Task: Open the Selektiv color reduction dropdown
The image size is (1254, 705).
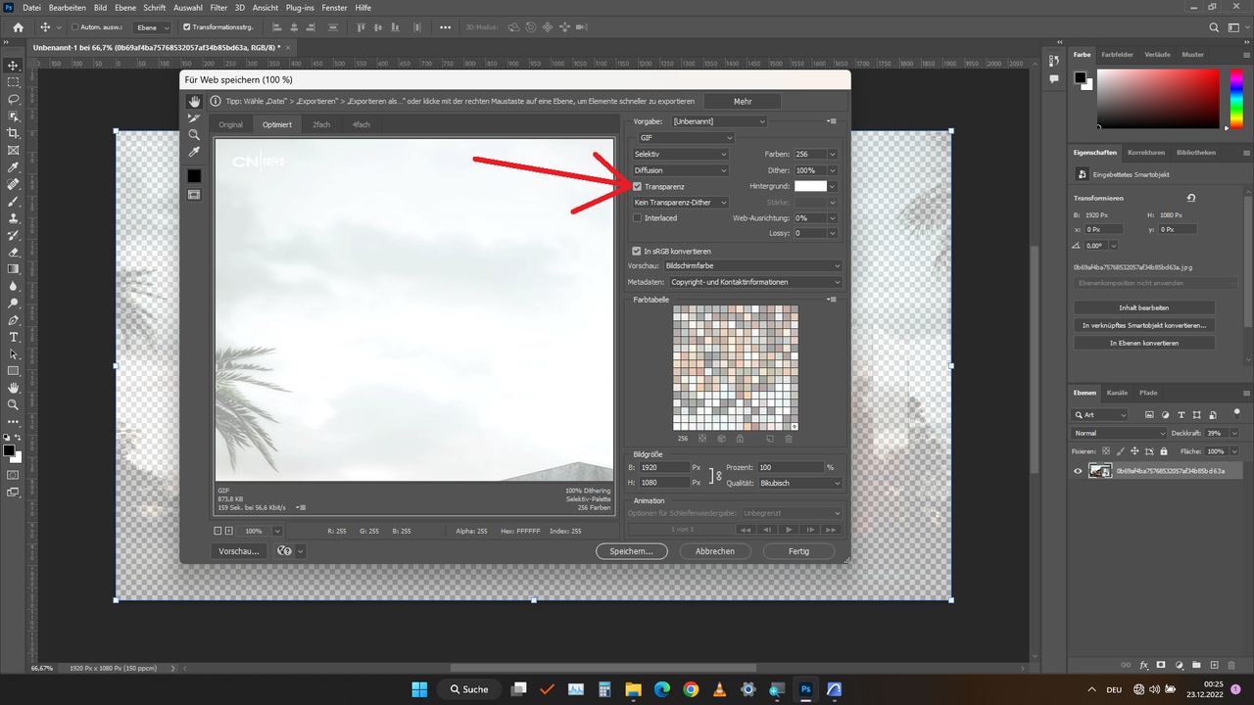Action: coord(681,154)
